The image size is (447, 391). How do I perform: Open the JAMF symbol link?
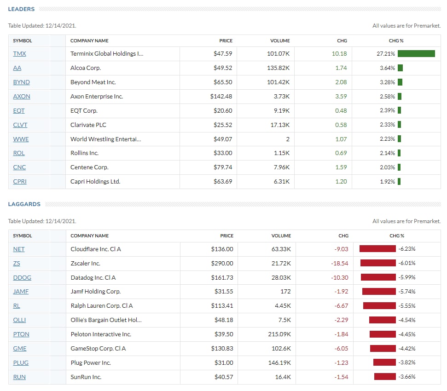21,291
